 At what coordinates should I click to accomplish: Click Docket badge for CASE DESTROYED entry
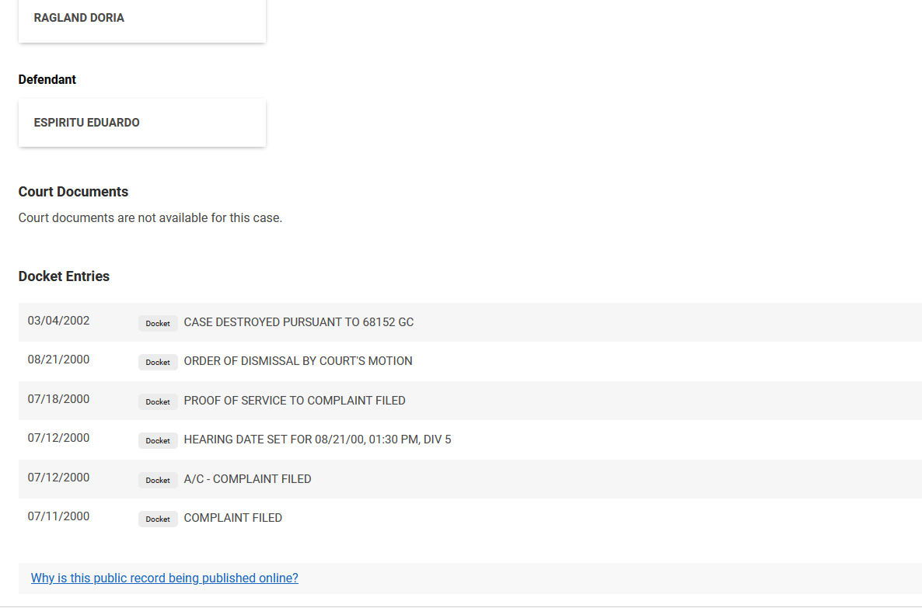point(158,323)
